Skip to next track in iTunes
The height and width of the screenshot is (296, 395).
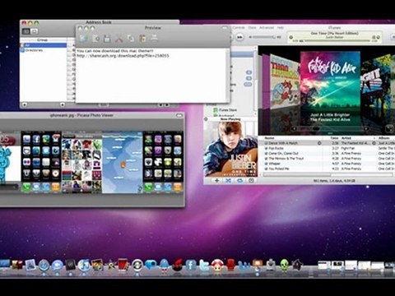pos(239,37)
